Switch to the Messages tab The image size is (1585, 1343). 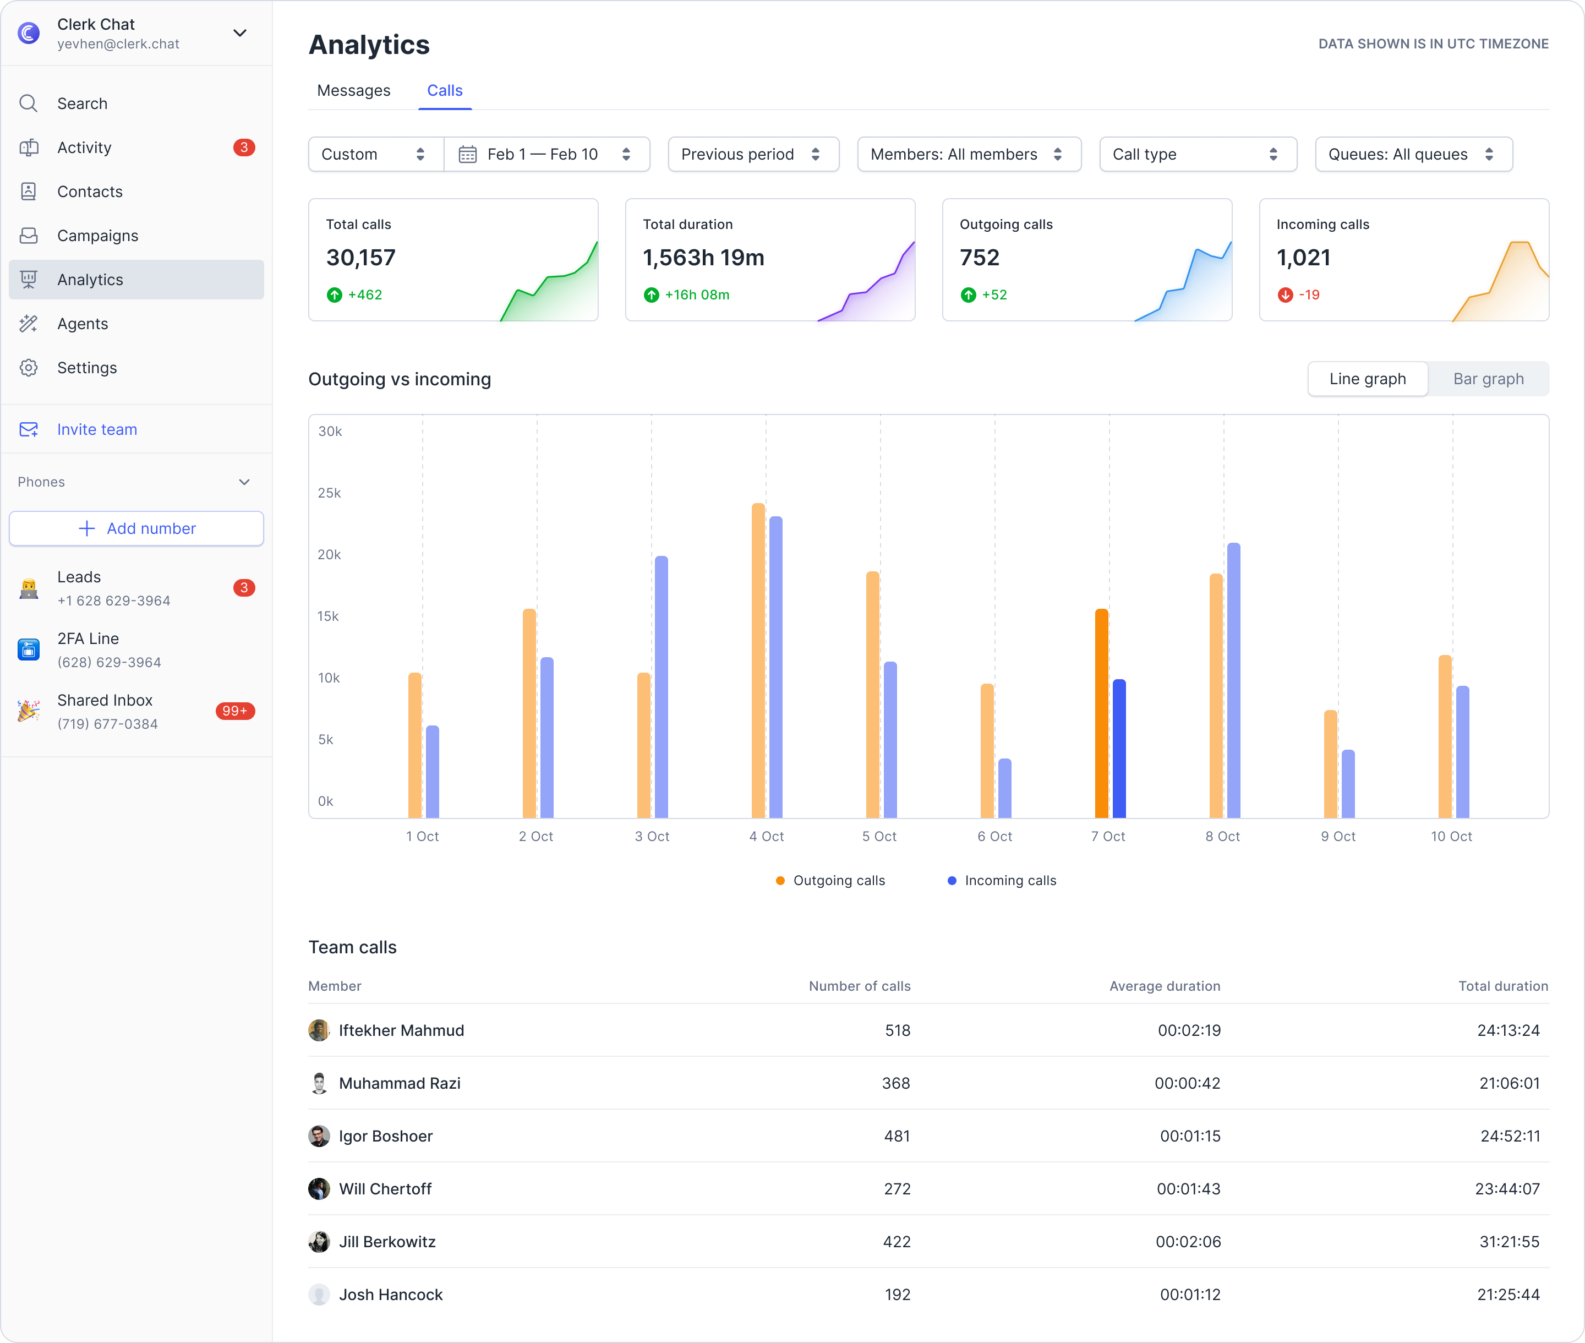tap(353, 91)
